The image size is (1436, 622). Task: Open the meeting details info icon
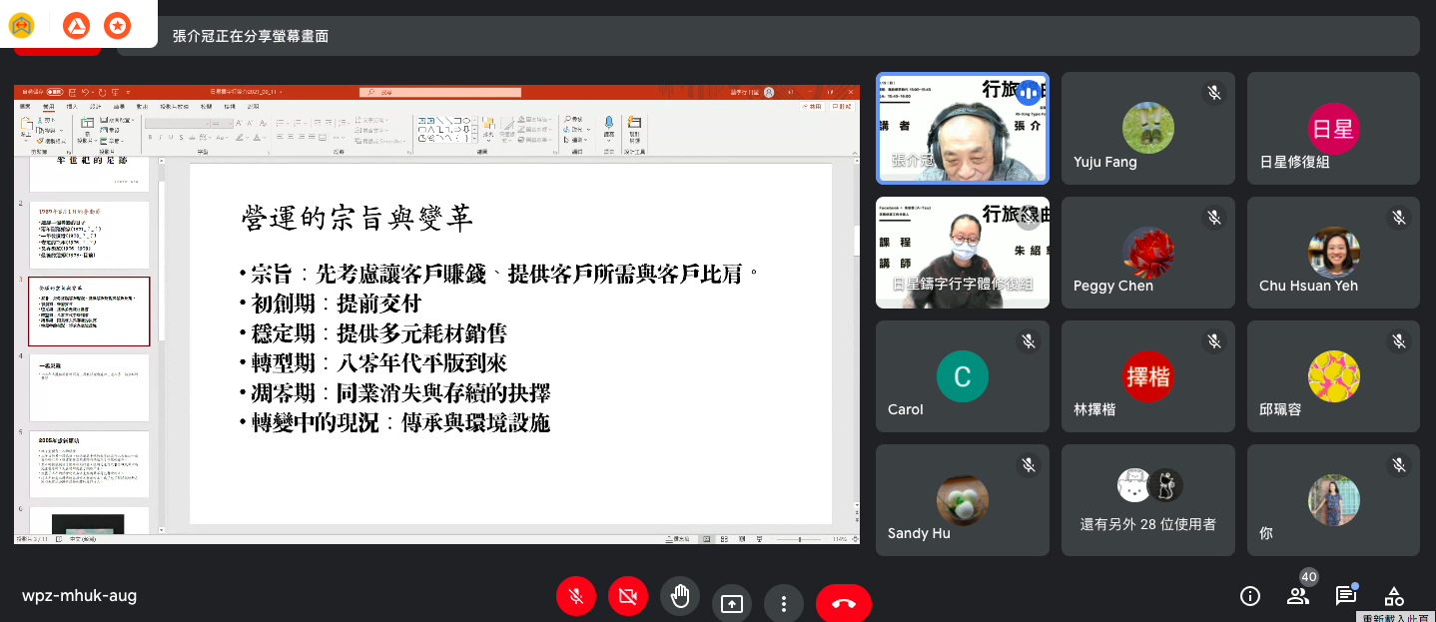pyautogui.click(x=1249, y=596)
